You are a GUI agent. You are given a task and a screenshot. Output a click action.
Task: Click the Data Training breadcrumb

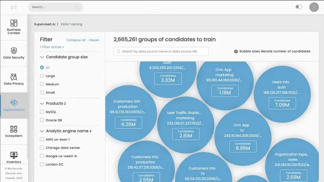pos(71,24)
